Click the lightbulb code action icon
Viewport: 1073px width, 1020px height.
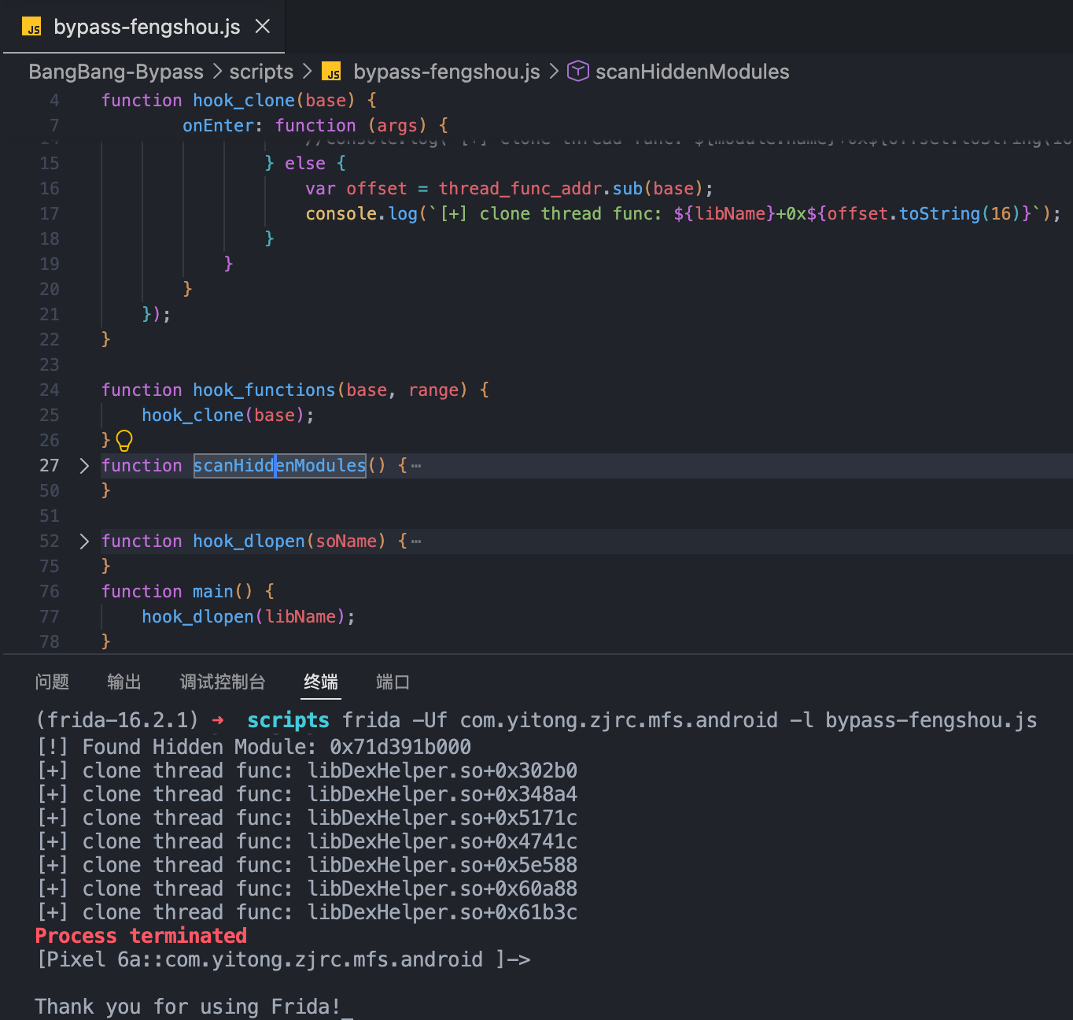pyautogui.click(x=124, y=441)
